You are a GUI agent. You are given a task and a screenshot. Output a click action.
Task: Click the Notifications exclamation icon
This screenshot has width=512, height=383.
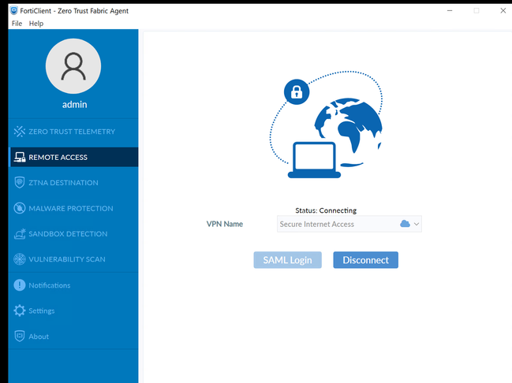20,285
